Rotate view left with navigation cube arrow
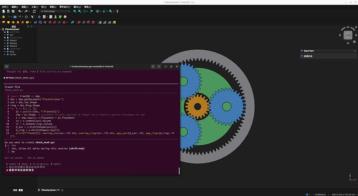This screenshot has height=196, width=358. point(340,35)
